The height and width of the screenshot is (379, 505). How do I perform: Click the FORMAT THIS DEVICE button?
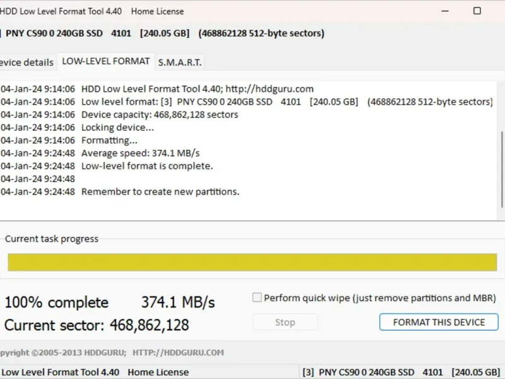(x=439, y=322)
